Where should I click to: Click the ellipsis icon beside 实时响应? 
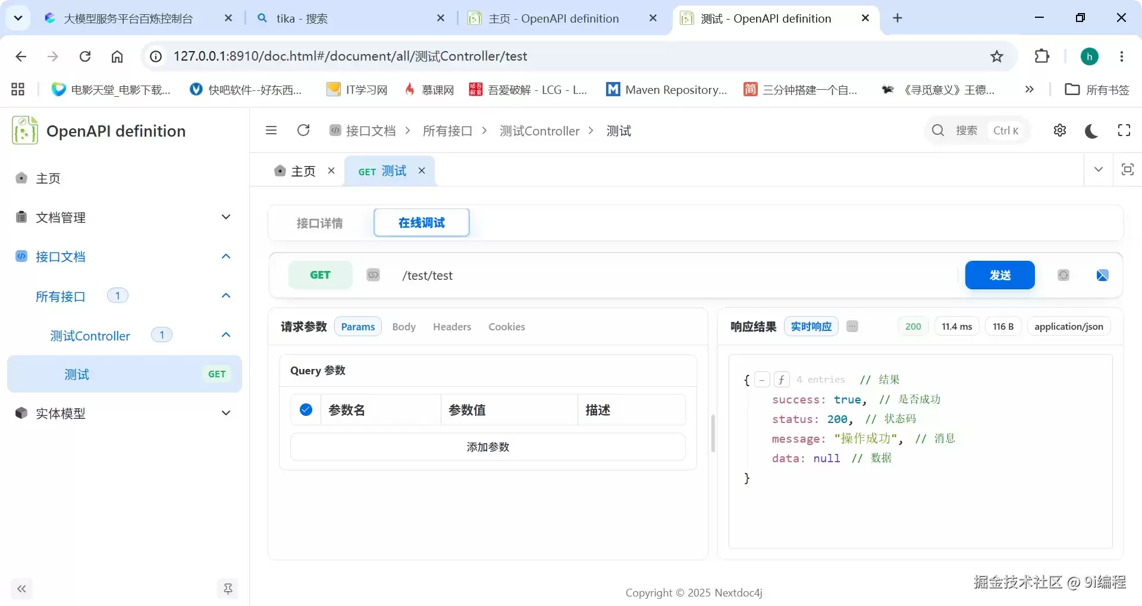coord(852,326)
